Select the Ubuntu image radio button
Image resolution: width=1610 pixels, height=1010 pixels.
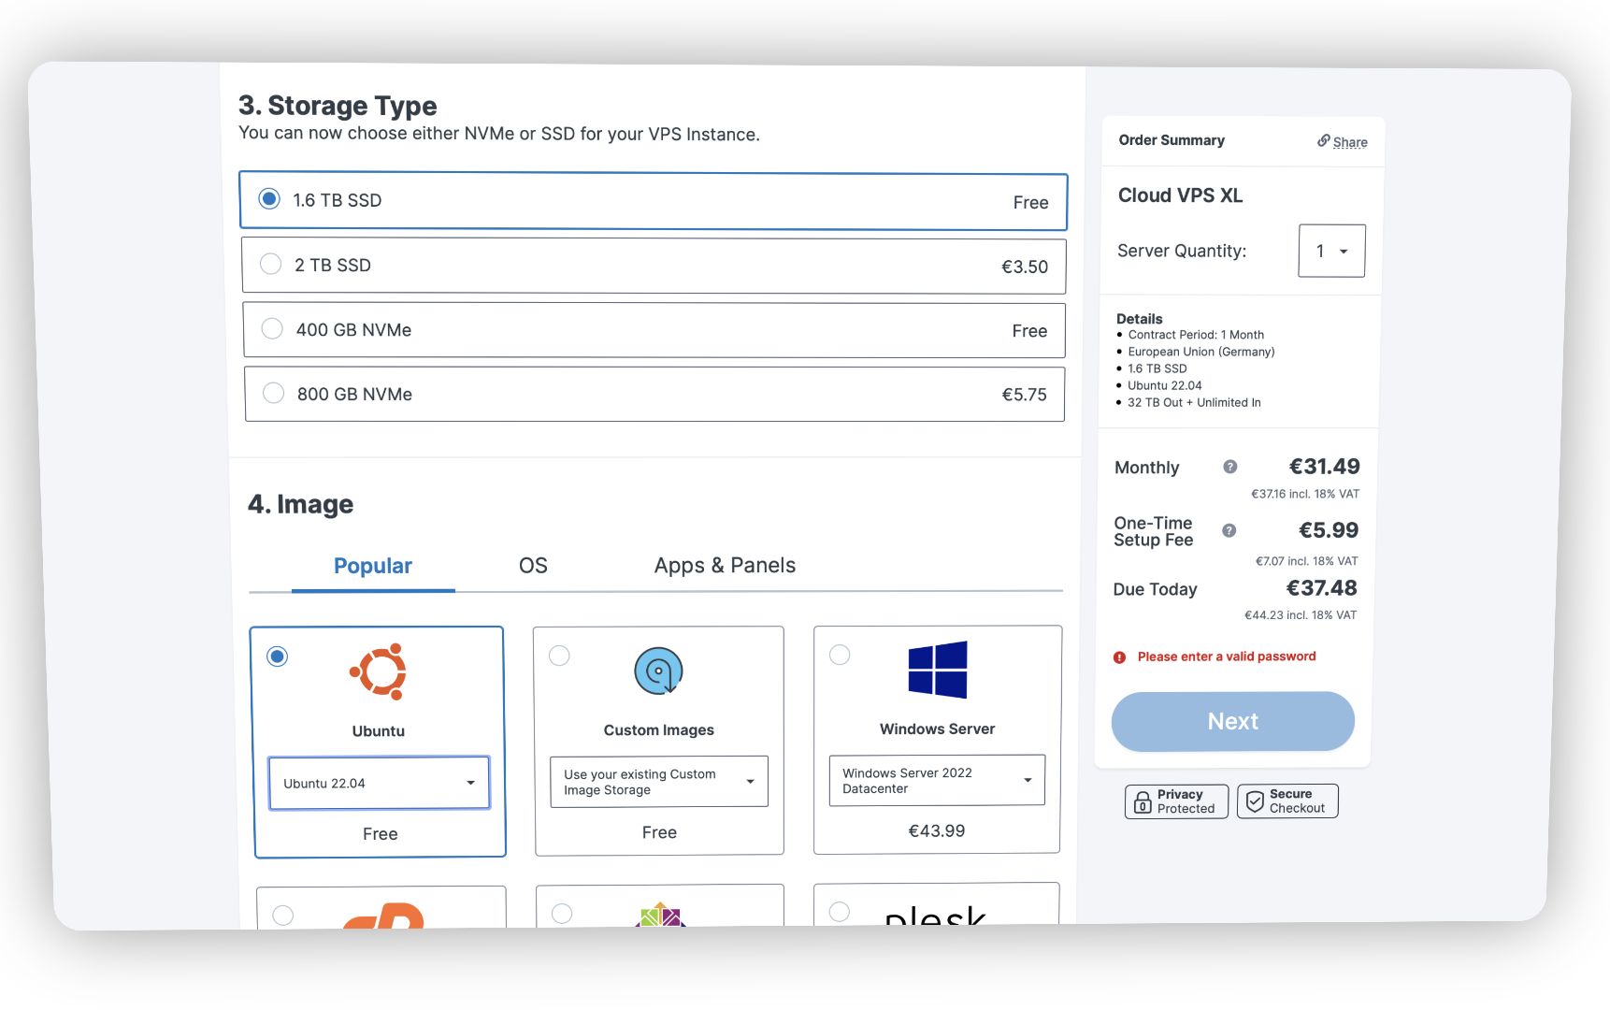tap(277, 656)
